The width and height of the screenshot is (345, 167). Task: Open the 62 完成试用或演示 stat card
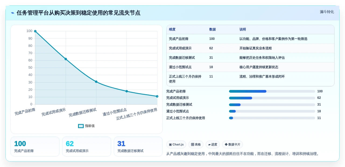(x=87, y=147)
